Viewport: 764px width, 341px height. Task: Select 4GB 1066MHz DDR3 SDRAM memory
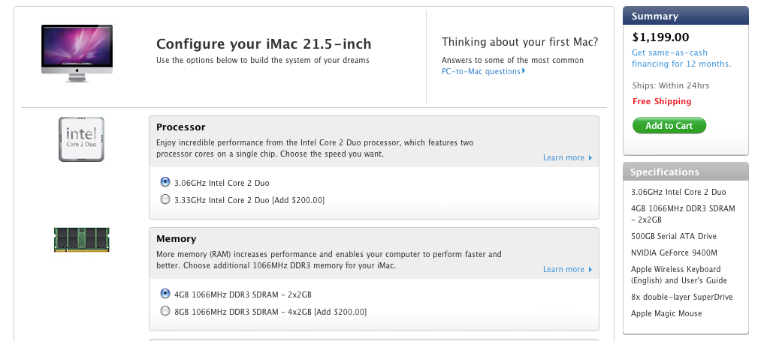click(x=165, y=294)
